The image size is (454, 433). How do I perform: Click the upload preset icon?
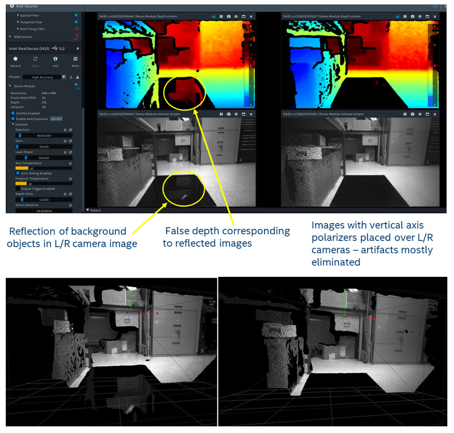pyautogui.click(x=71, y=77)
